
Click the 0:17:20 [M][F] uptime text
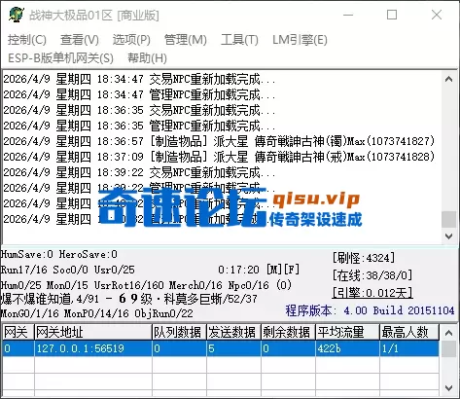259,270
